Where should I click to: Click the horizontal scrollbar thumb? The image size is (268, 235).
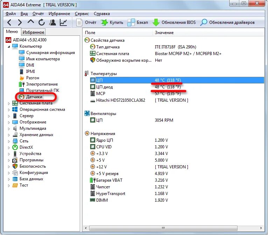[x=163, y=228]
